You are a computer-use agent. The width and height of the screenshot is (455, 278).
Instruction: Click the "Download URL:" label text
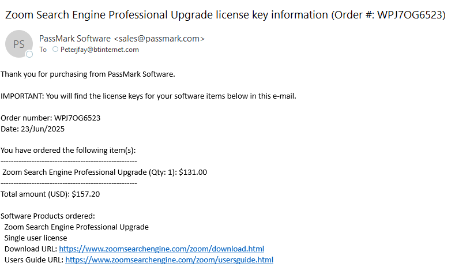point(31,249)
